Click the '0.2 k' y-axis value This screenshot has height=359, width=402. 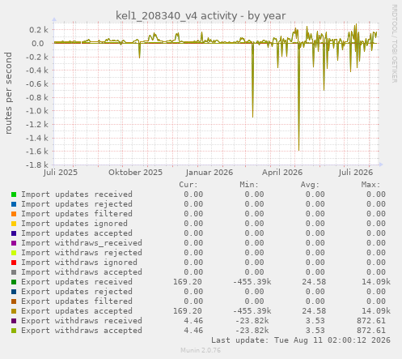(x=39, y=30)
